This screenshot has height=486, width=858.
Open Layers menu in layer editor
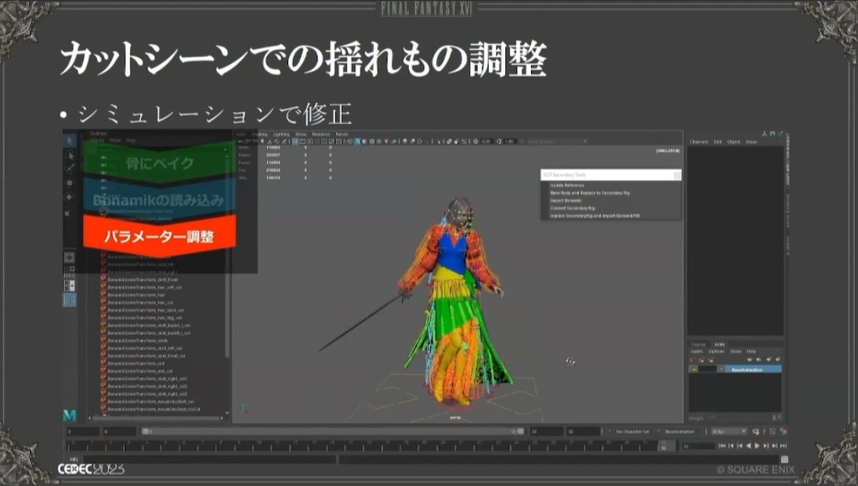click(697, 352)
